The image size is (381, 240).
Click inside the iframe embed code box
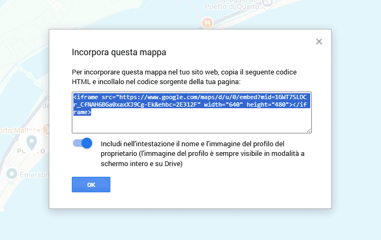191,112
